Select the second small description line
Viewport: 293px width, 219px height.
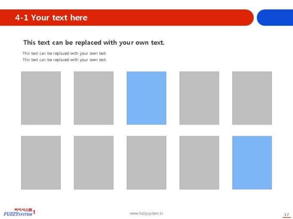[65, 60]
